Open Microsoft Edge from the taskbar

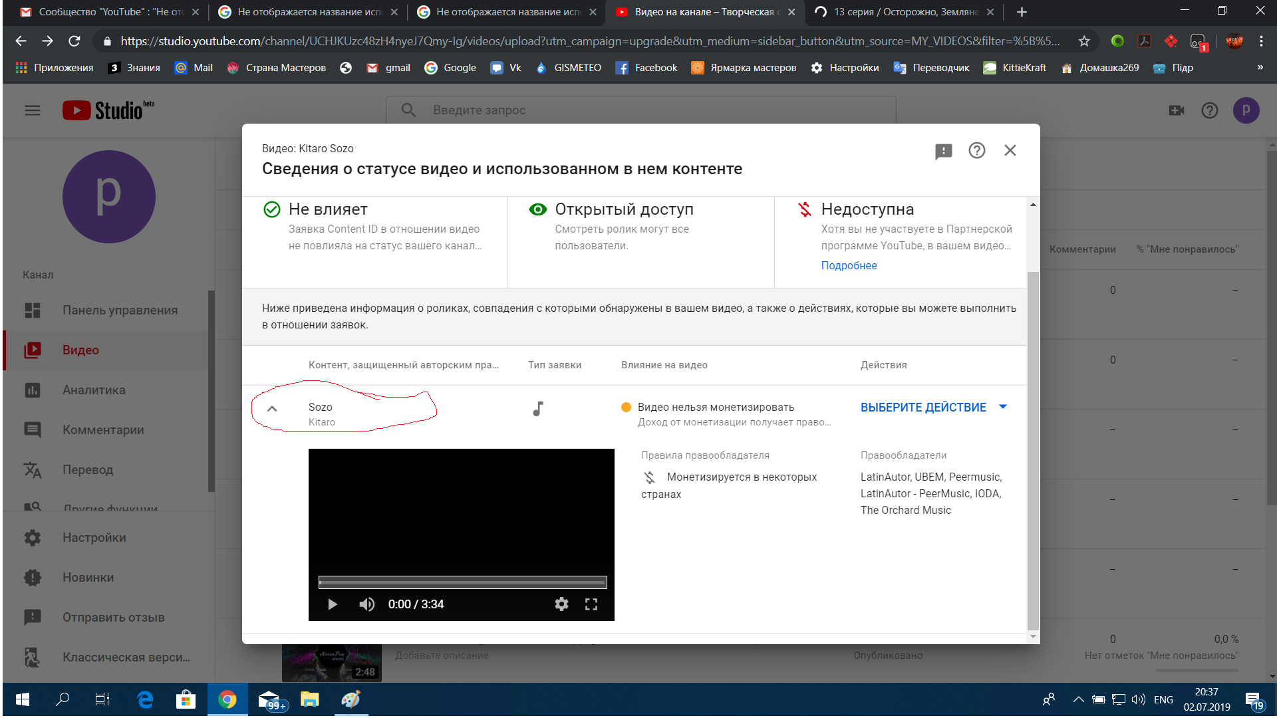(144, 699)
